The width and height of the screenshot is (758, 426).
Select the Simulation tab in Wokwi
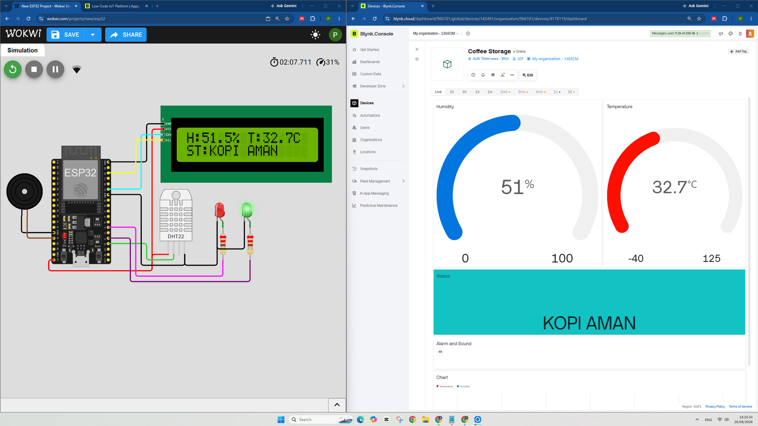[23, 50]
